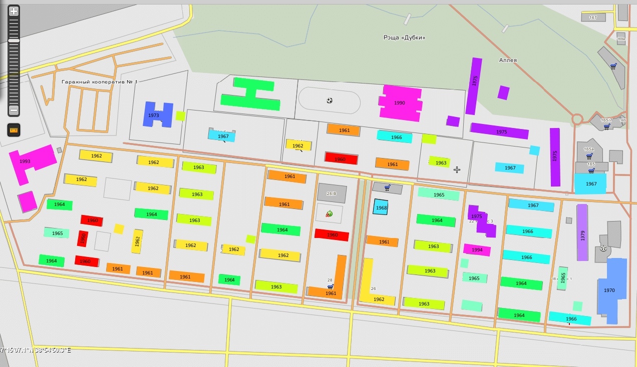Click the zoom in plus button
637x367 pixels.
point(14,10)
